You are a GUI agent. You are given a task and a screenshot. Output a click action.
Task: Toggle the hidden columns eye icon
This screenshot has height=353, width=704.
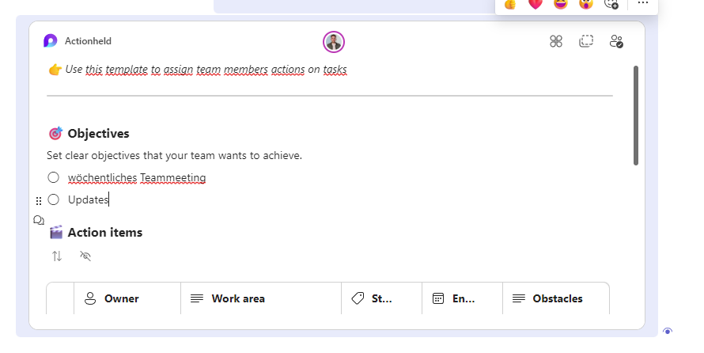click(85, 256)
